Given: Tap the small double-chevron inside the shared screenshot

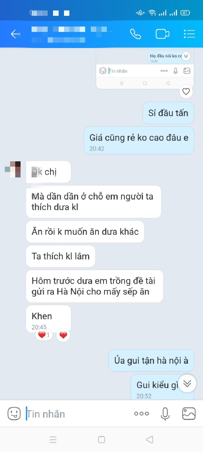Looking at the screenshot, I should (x=186, y=56).
